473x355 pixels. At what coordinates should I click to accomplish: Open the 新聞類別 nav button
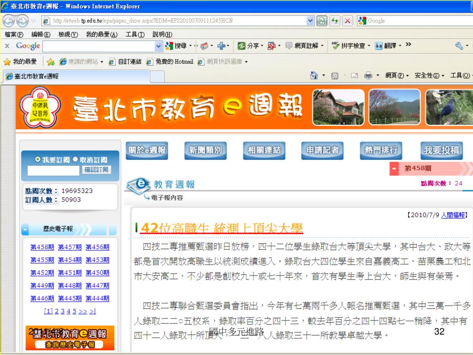206,150
